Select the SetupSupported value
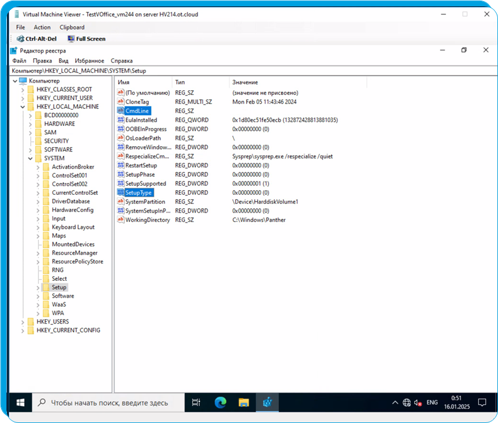The width and height of the screenshot is (498, 423). click(x=146, y=184)
